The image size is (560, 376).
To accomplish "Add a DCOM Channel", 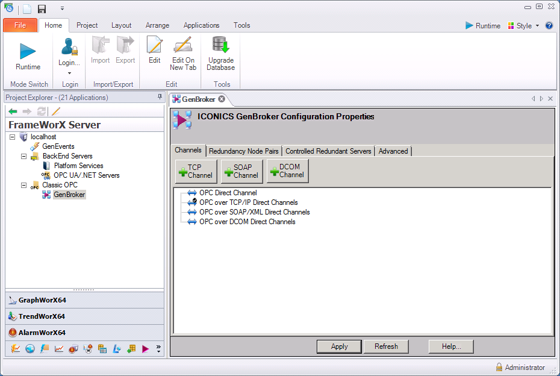I will point(287,171).
